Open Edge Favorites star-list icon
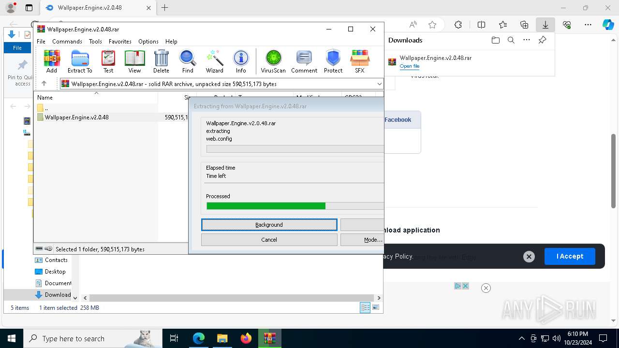The height and width of the screenshot is (348, 619). tap(503, 25)
